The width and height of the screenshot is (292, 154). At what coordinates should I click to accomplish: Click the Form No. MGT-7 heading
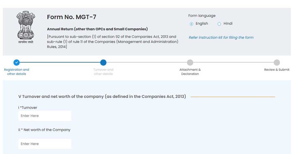coord(72,17)
